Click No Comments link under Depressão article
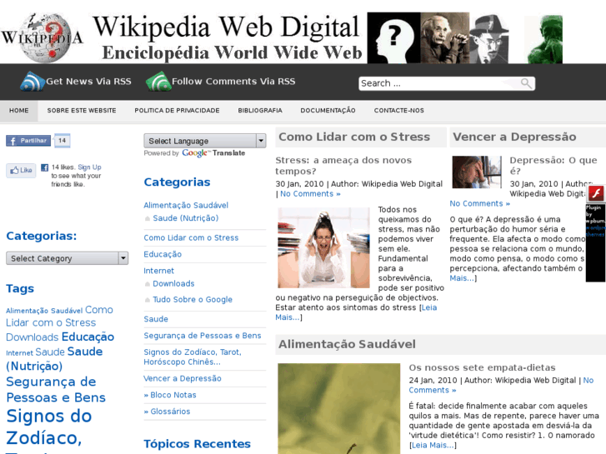 click(x=479, y=203)
